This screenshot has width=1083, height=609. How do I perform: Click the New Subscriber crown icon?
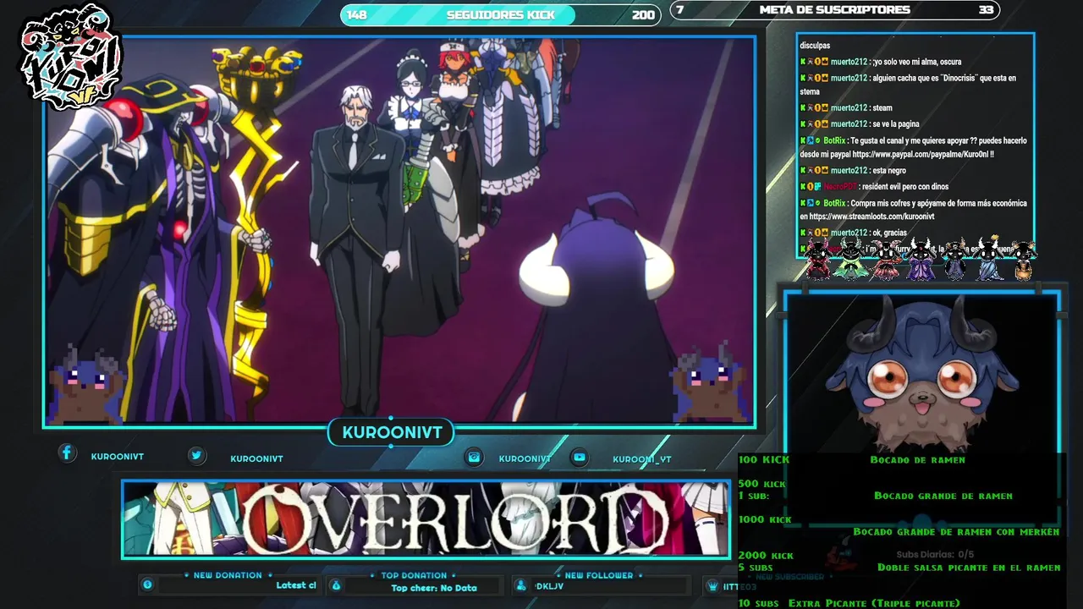(x=713, y=585)
